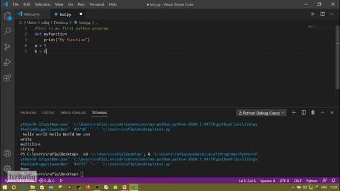Click the print("My function") line
This screenshot has height=191, width=340.
tap(66, 40)
